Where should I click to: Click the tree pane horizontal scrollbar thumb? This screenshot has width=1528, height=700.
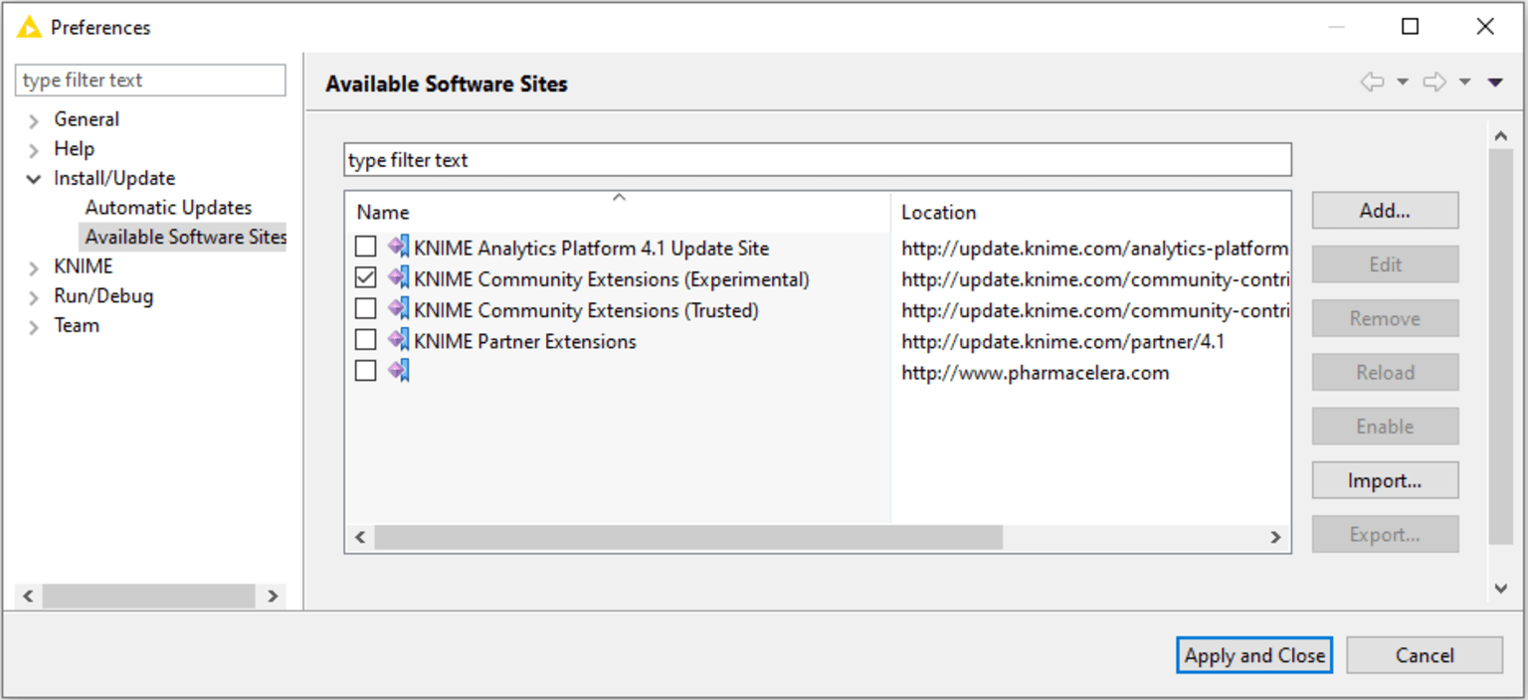[149, 596]
